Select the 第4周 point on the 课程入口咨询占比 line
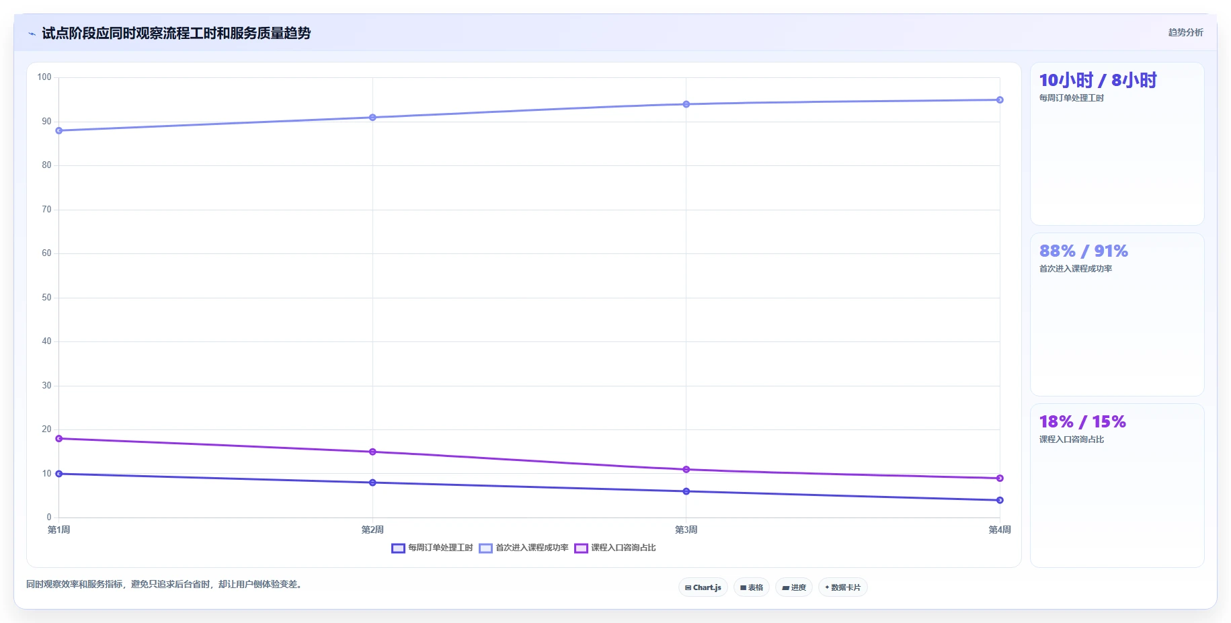This screenshot has width=1231, height=623. click(x=1000, y=479)
